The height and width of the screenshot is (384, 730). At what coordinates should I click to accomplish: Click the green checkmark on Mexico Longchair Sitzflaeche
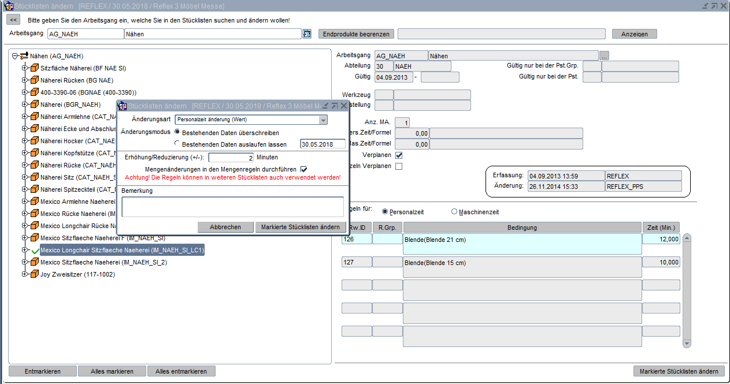pos(35,251)
